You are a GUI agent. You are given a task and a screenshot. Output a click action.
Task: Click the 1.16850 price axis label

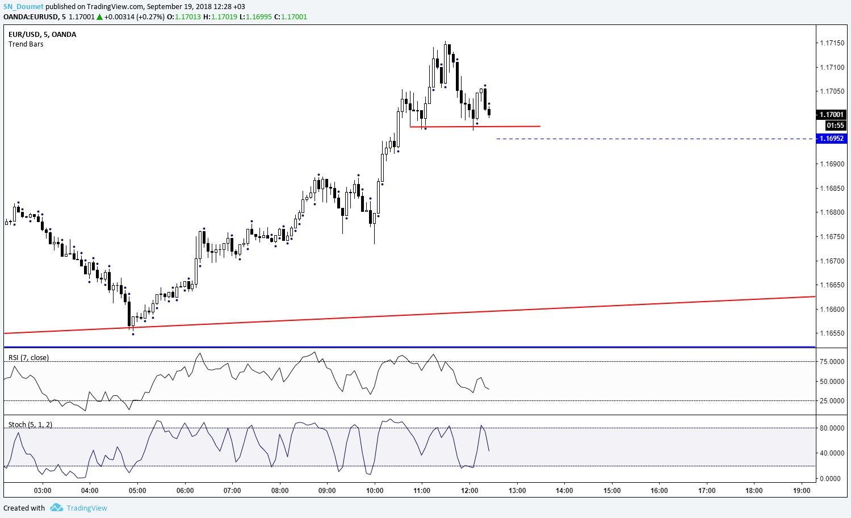coord(832,188)
